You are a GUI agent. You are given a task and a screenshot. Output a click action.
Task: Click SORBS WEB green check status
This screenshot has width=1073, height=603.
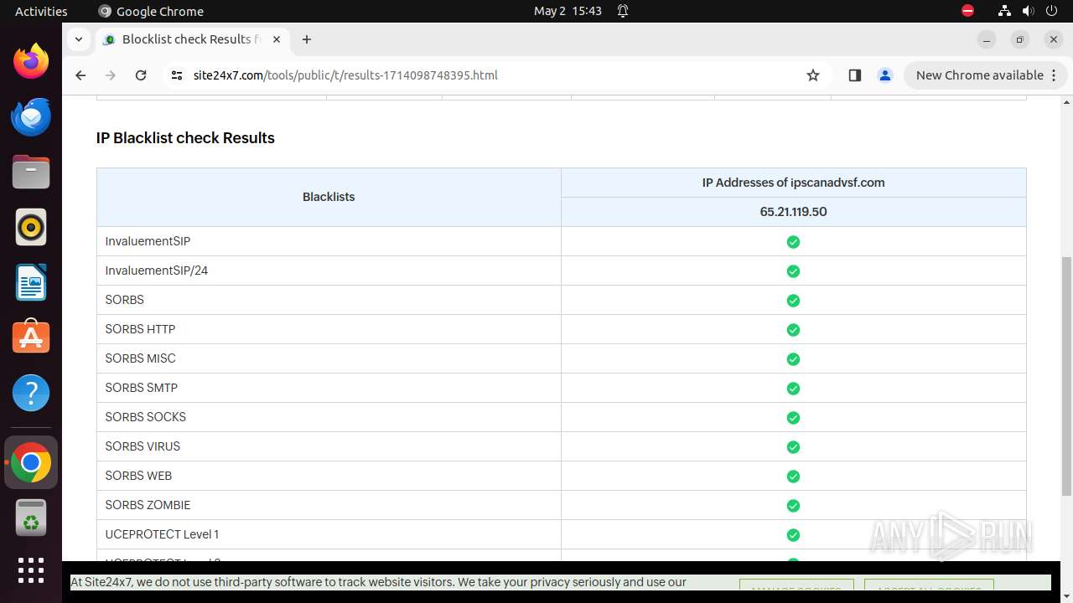click(793, 477)
